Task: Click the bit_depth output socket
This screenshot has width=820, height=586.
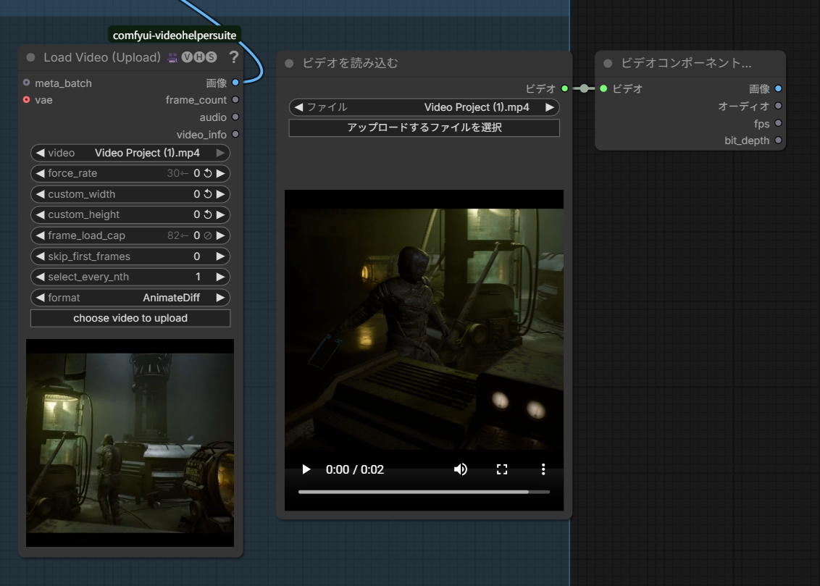Action: point(778,140)
